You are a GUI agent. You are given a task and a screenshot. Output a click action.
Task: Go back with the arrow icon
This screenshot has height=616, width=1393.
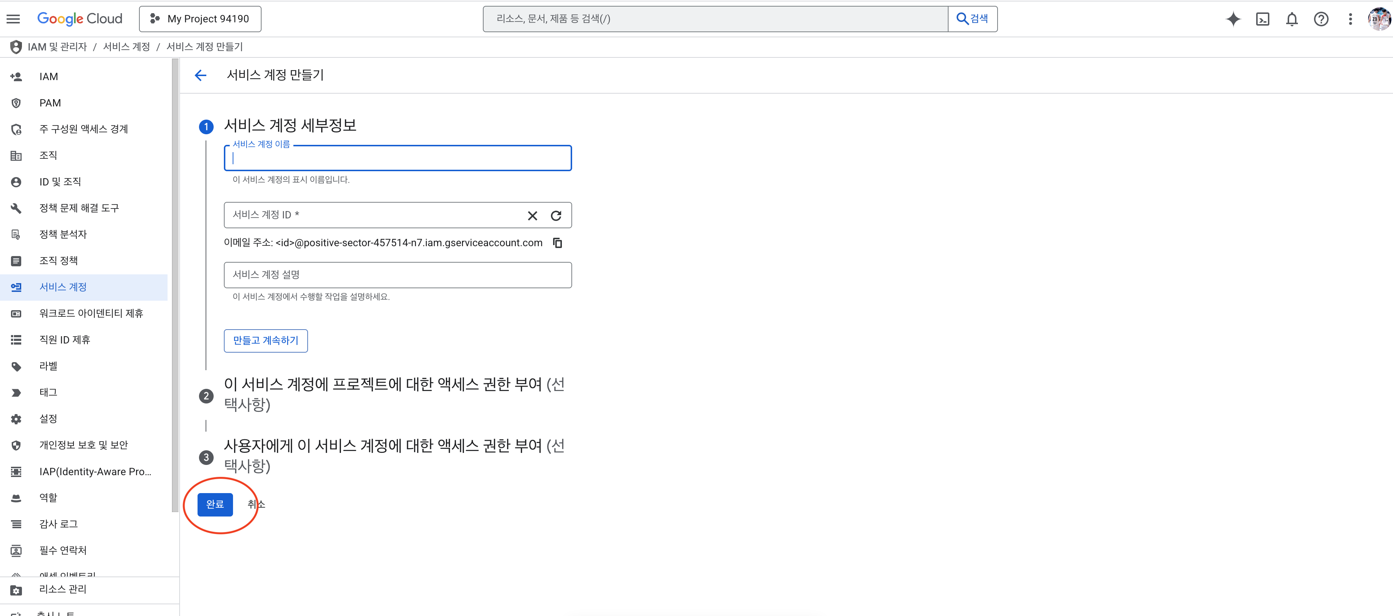pyautogui.click(x=200, y=75)
